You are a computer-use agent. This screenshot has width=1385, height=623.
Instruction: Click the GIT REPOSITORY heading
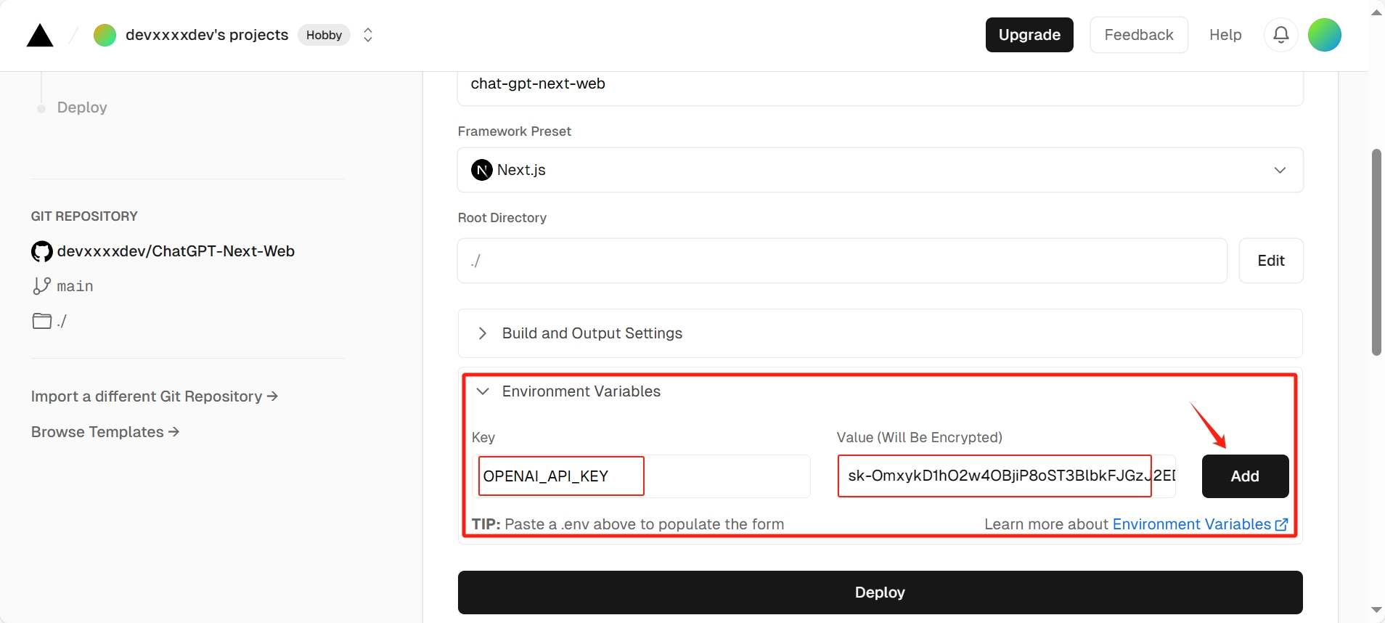84,216
